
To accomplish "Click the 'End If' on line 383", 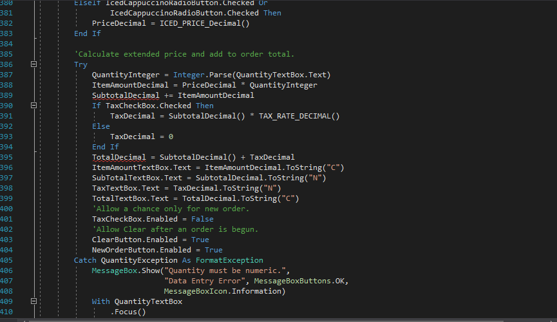I will tap(88, 33).
